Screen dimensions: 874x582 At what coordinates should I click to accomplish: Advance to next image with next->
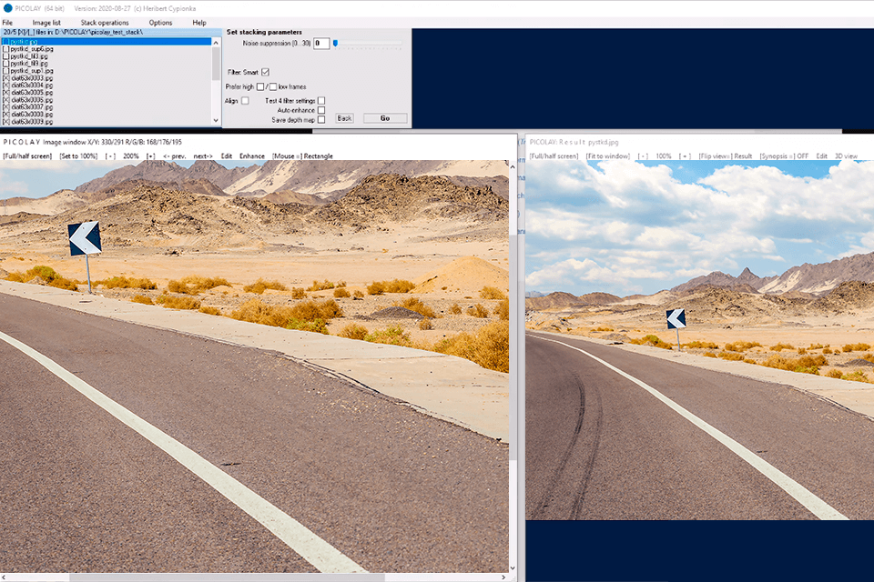click(x=203, y=156)
